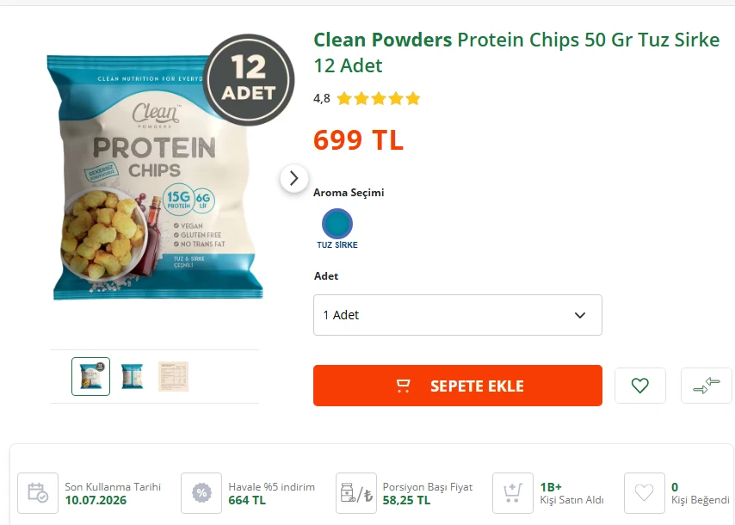
Task: Click the Clean Powders brand link
Action: tap(382, 40)
